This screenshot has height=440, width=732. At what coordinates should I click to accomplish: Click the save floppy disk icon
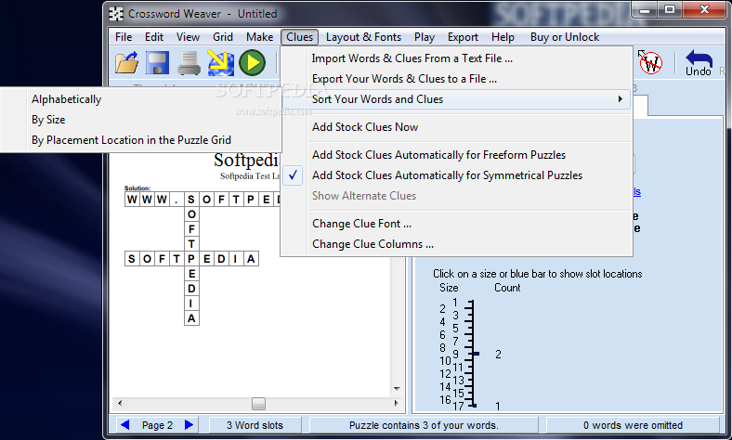coord(157,62)
